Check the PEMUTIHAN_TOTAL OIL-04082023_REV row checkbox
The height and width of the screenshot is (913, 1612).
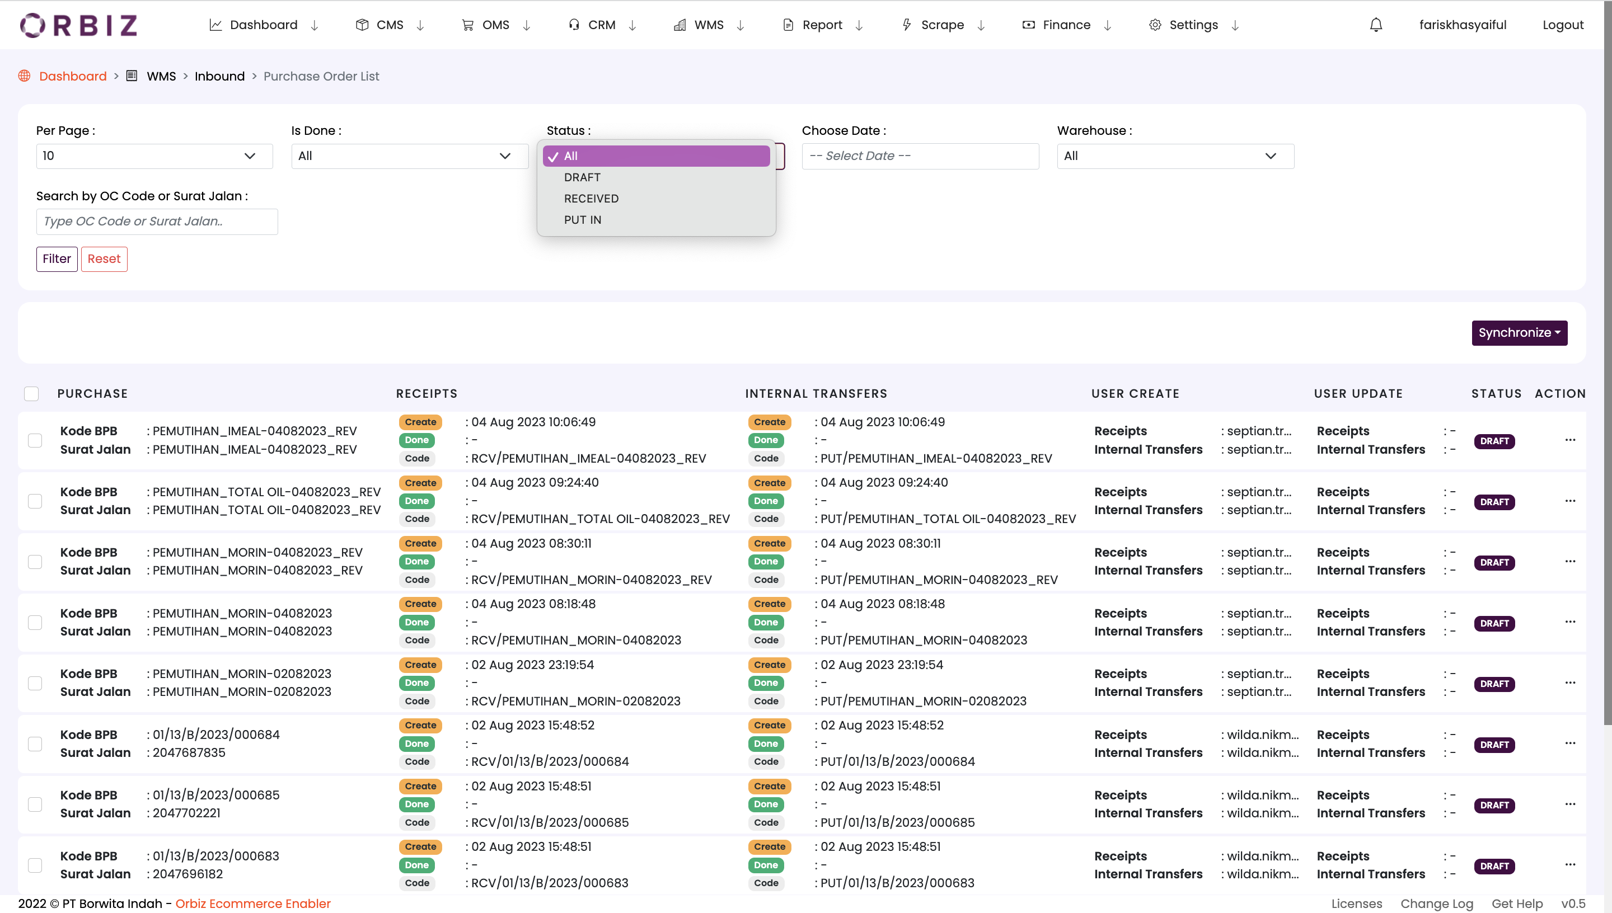pos(35,501)
